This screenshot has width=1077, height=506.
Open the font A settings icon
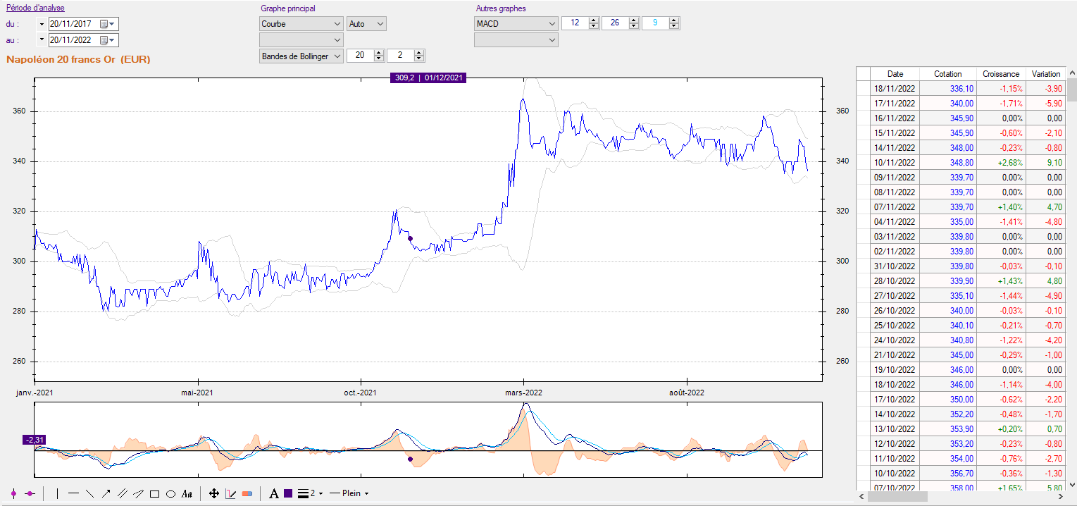(x=273, y=493)
